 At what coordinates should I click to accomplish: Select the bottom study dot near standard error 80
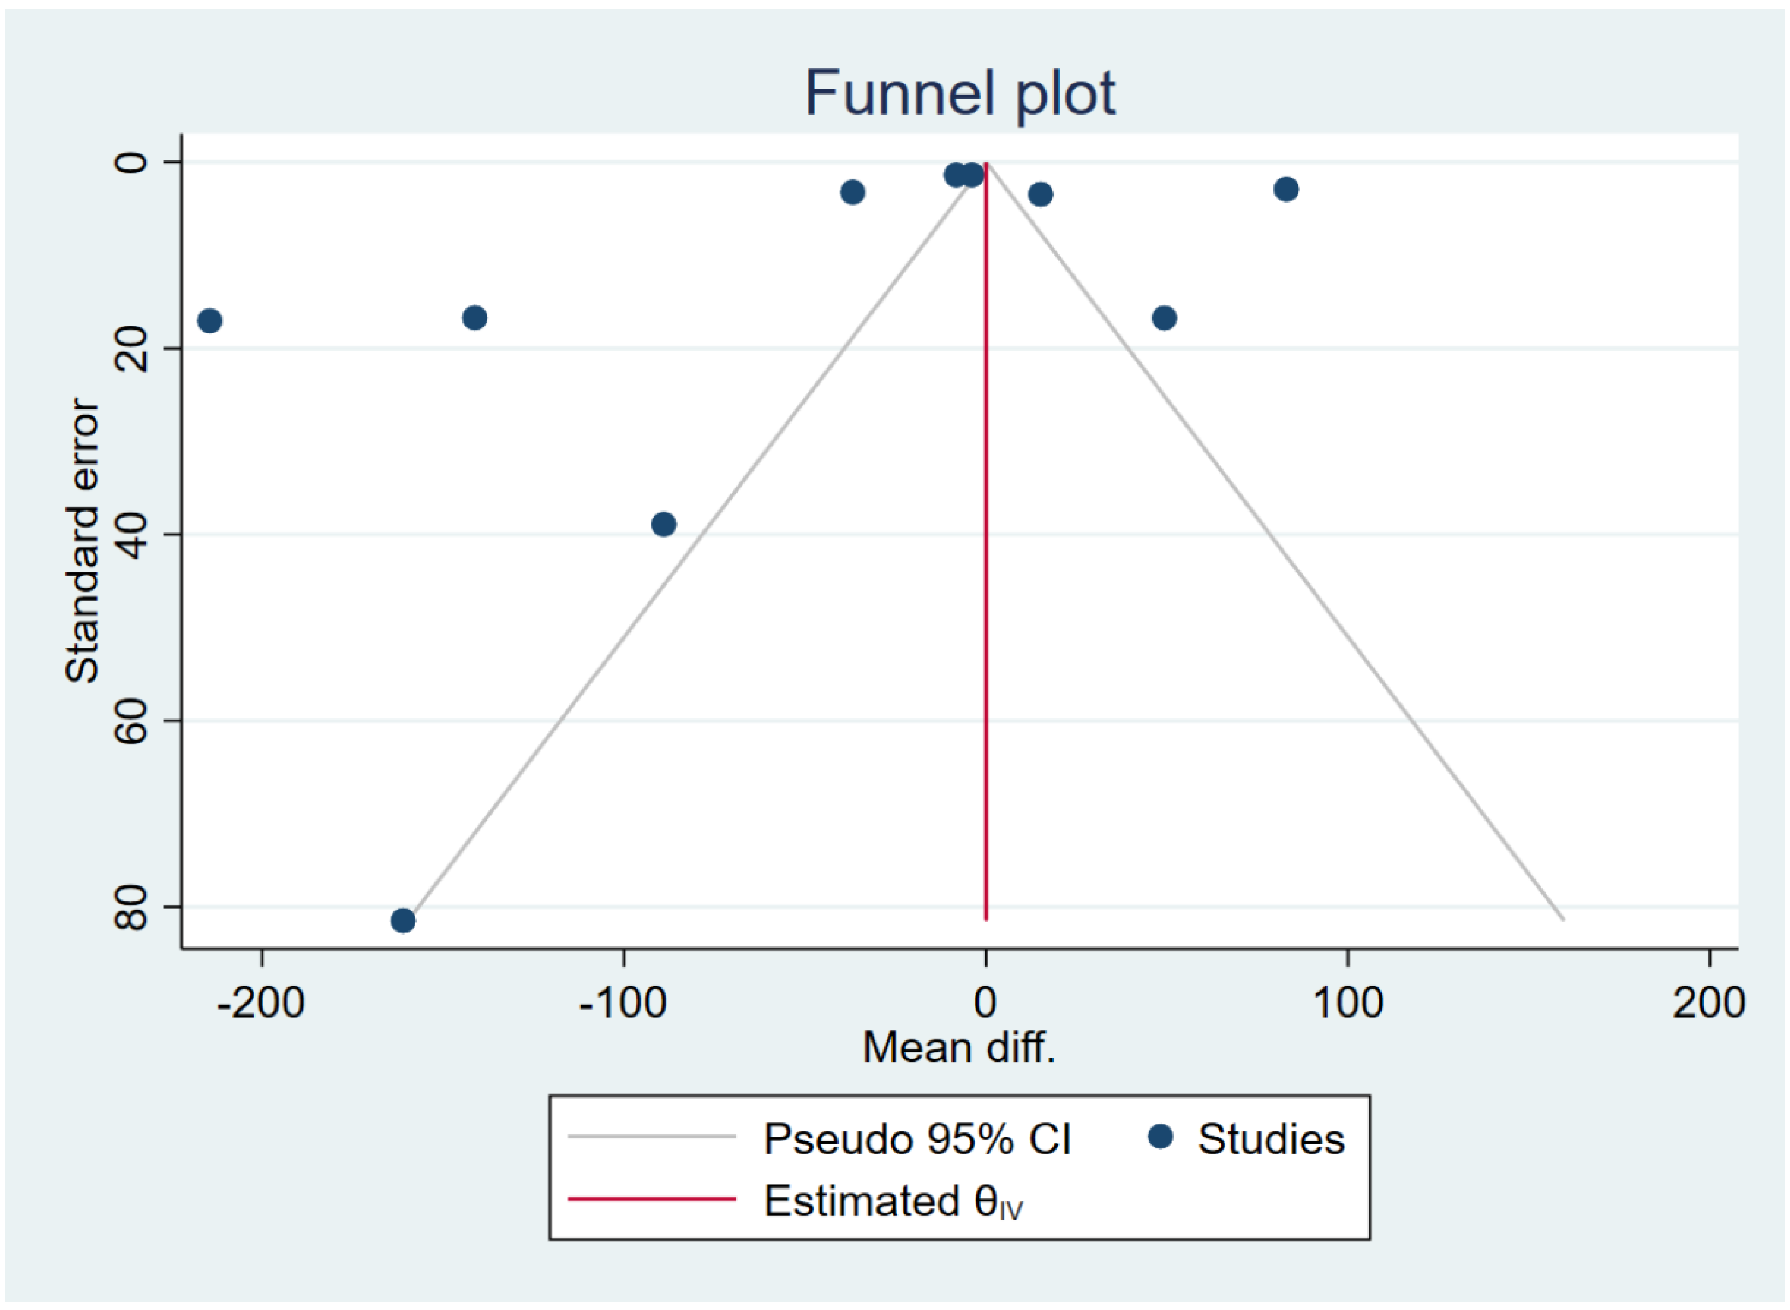tap(403, 921)
